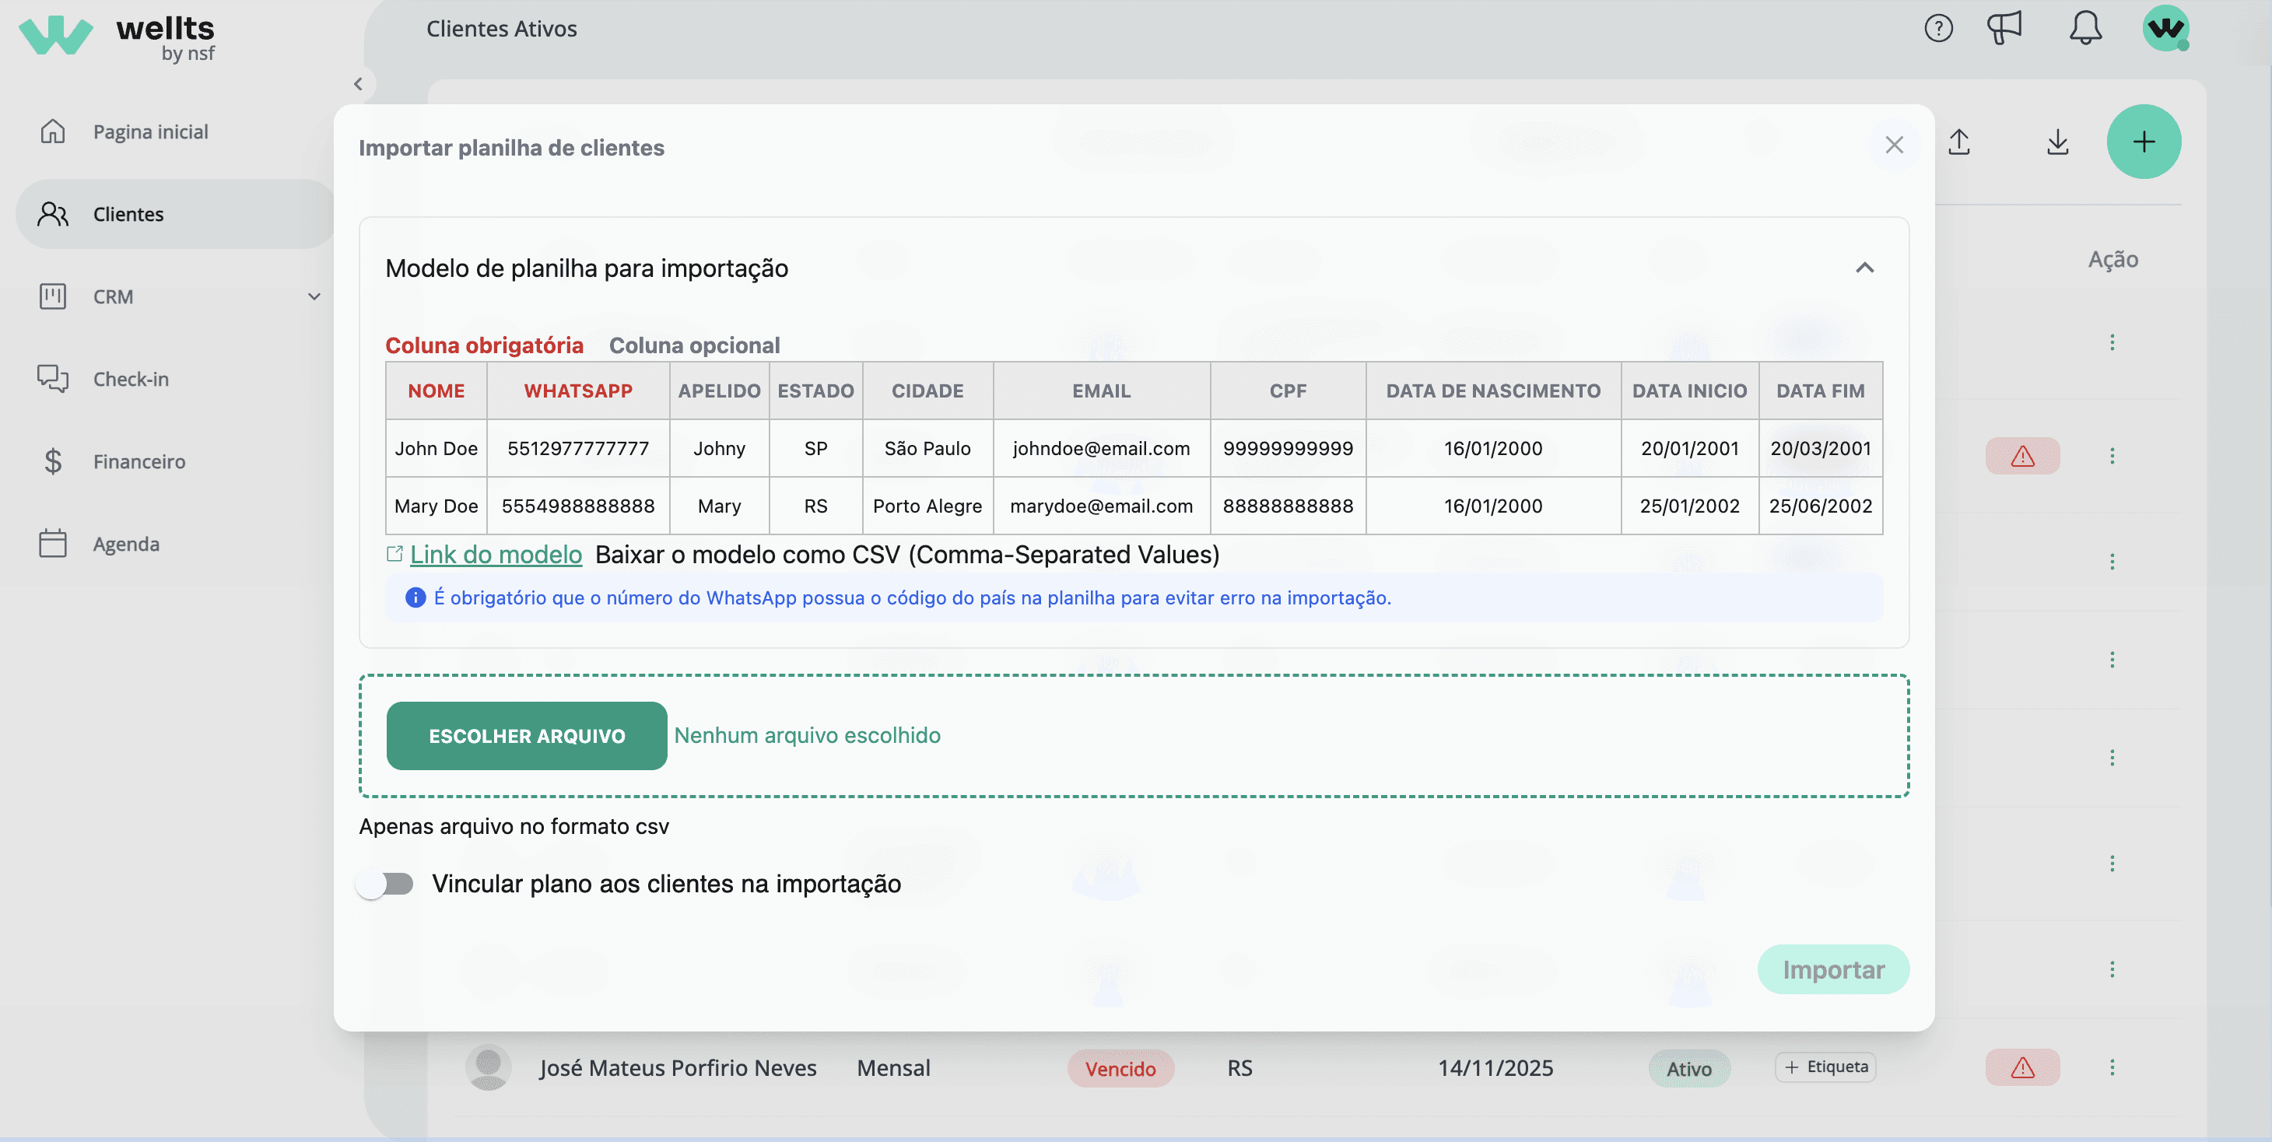2272x1142 pixels.
Task: Click the Wellts logo
Action: point(117,38)
